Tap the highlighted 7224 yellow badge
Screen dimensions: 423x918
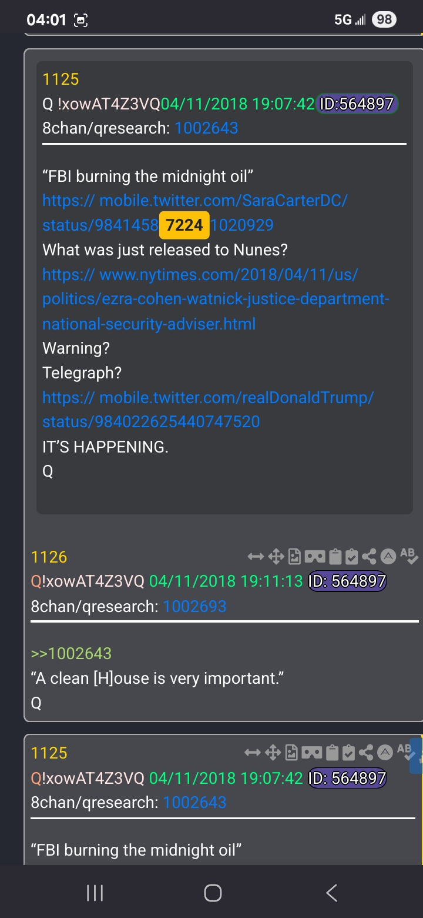184,225
